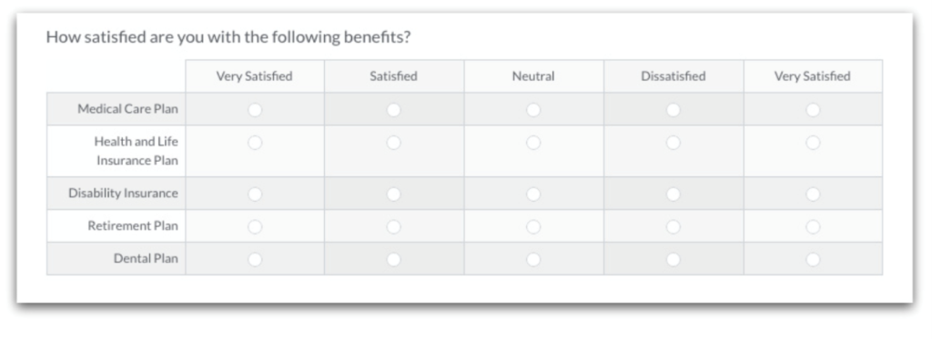Image resolution: width=932 pixels, height=339 pixels.
Task: Pick Neutral for Dental Plan
Action: (x=533, y=259)
